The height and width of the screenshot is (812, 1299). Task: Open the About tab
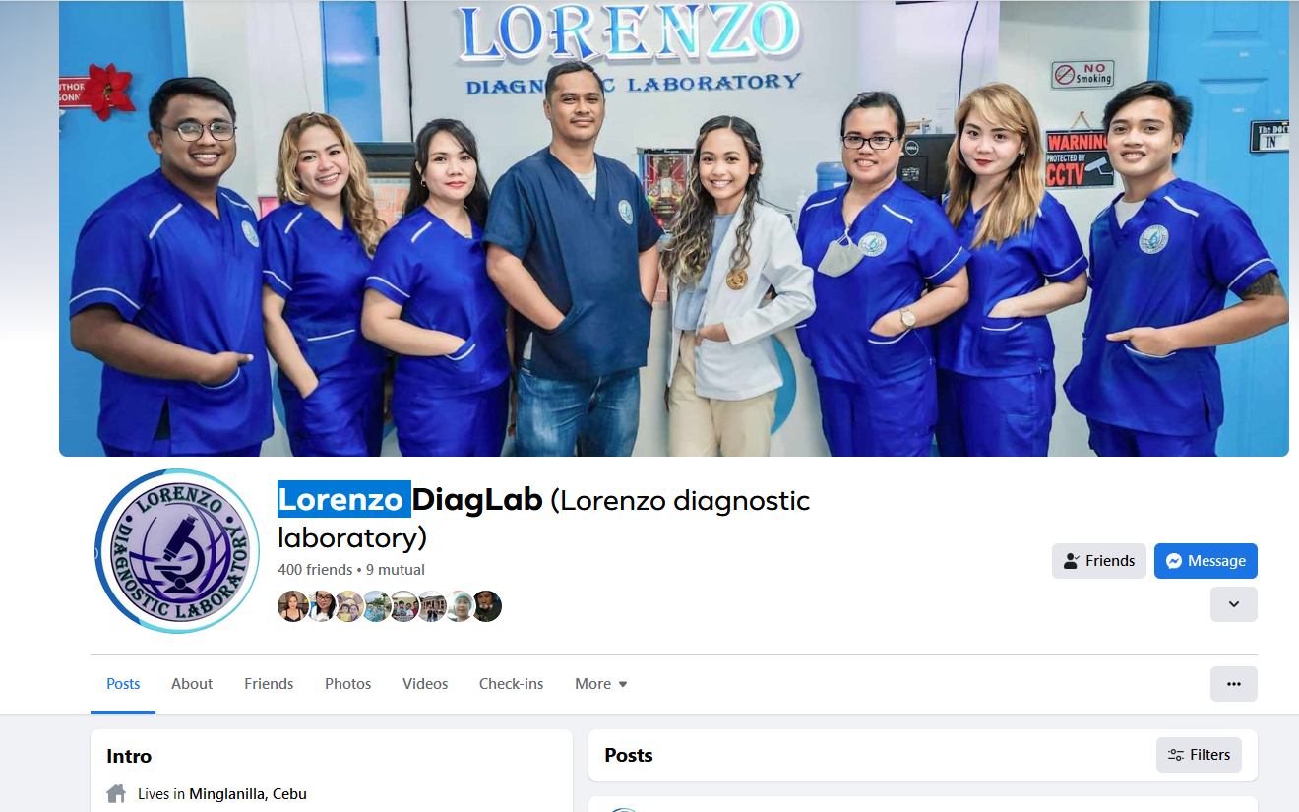pos(192,684)
